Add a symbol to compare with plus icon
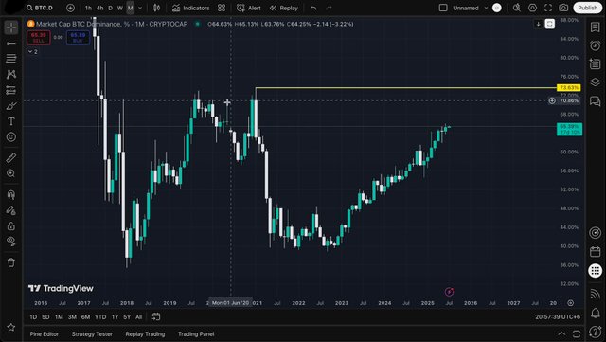Screen dimensions: 606x342 pos(70,8)
